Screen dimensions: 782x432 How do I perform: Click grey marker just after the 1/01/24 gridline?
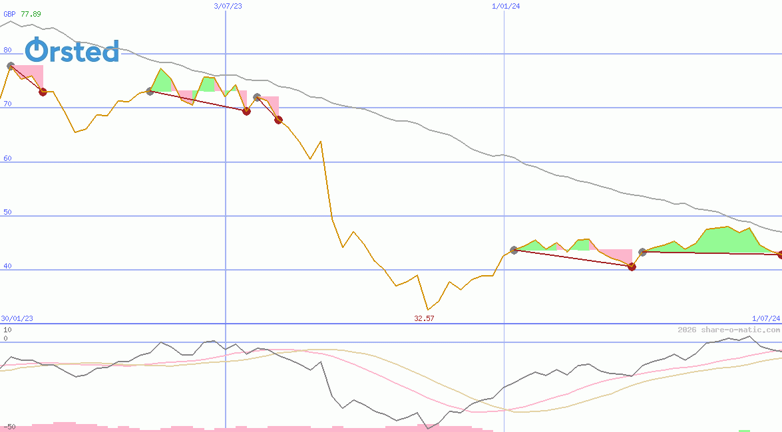[x=514, y=250]
